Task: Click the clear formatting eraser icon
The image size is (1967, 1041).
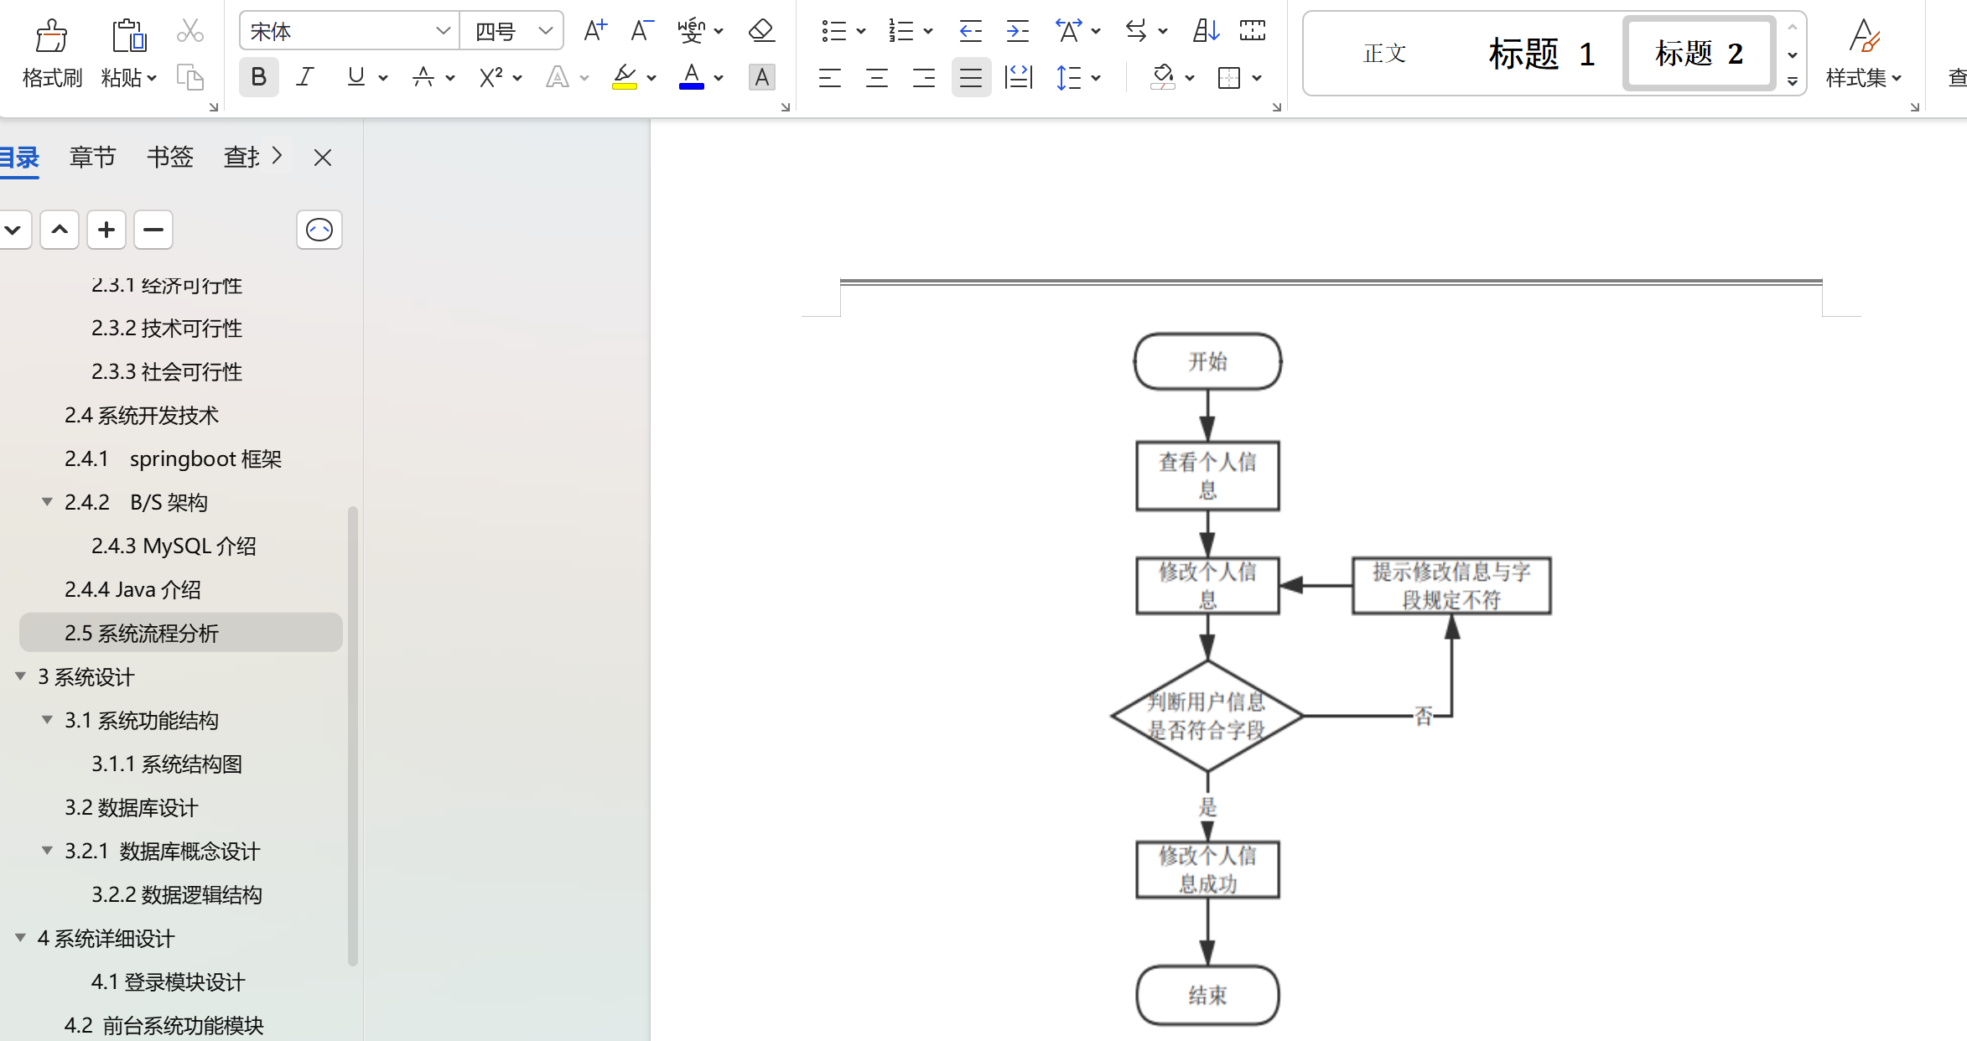Action: point(760,31)
